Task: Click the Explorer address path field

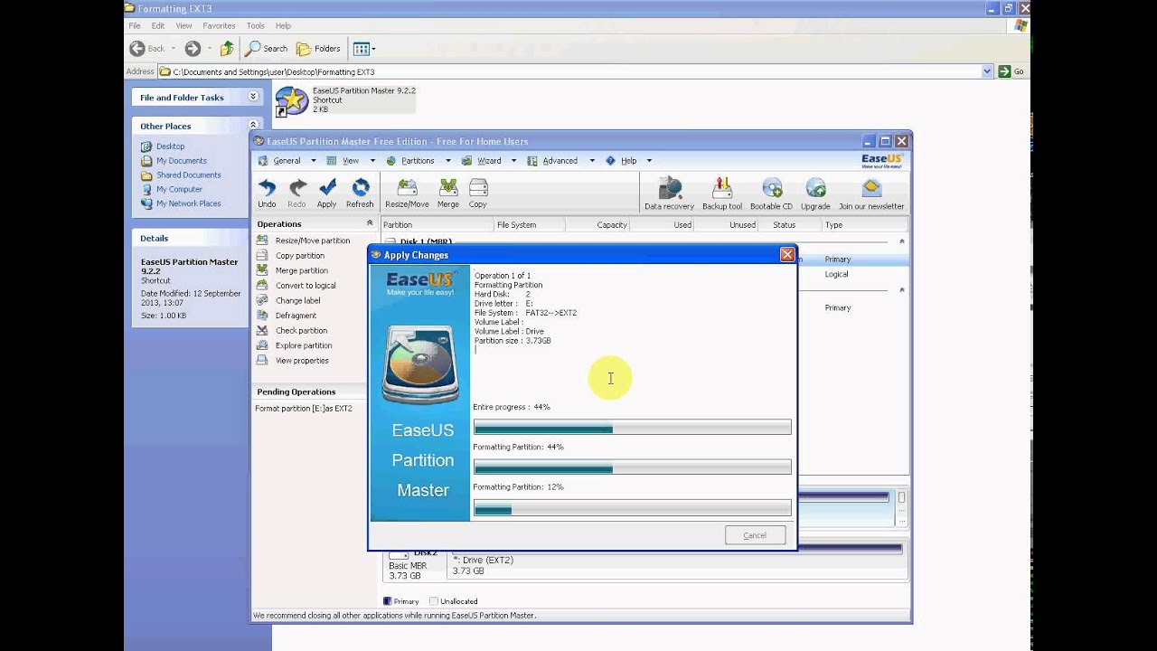Action: click(574, 71)
